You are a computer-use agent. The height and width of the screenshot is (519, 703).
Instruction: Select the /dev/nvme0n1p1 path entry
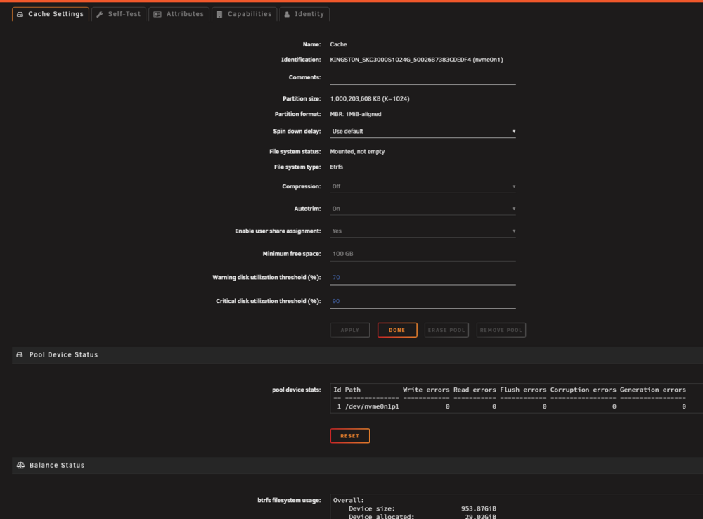(372, 406)
